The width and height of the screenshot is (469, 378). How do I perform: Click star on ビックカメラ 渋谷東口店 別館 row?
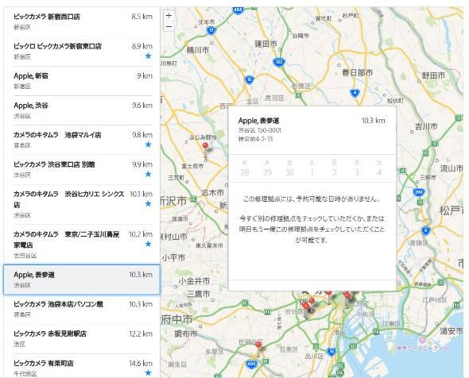pos(148,174)
